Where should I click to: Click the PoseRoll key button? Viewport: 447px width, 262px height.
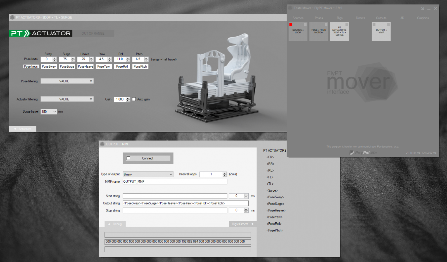[122, 66]
